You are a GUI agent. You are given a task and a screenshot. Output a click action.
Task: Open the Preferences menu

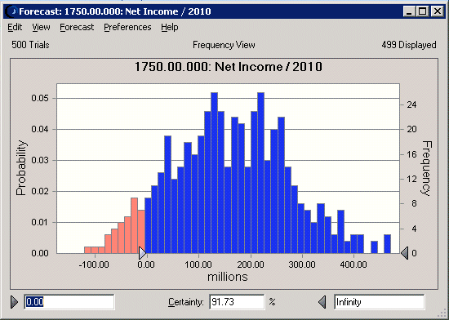click(127, 27)
